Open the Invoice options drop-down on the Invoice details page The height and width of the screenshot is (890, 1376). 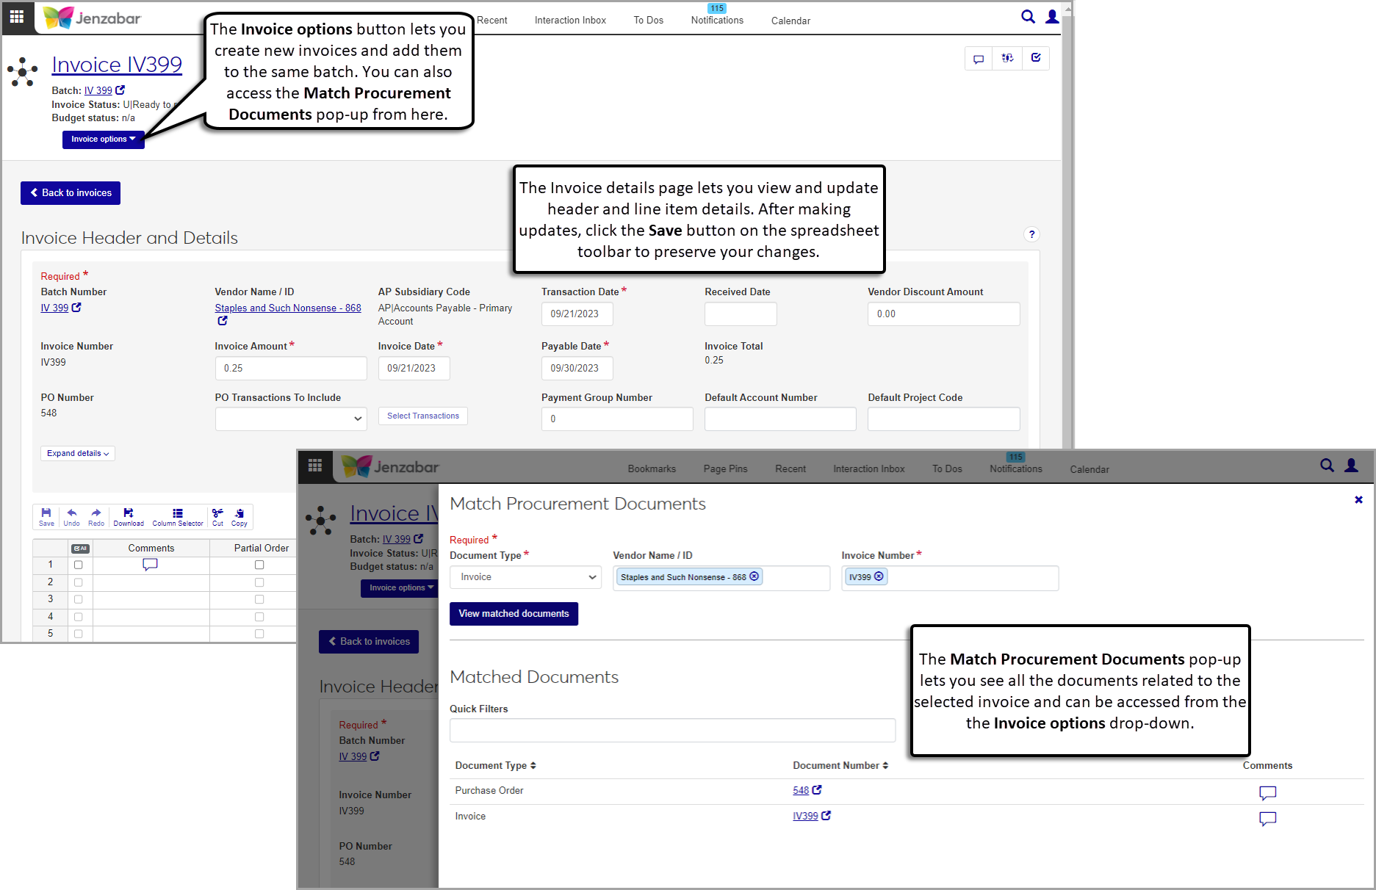click(104, 140)
